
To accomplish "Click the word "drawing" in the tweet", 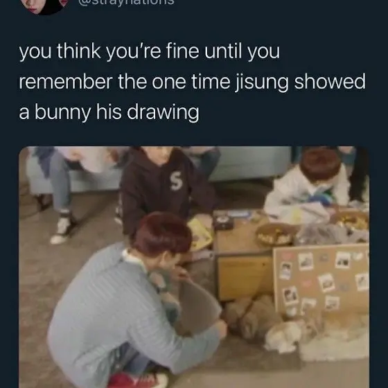I will [163, 112].
